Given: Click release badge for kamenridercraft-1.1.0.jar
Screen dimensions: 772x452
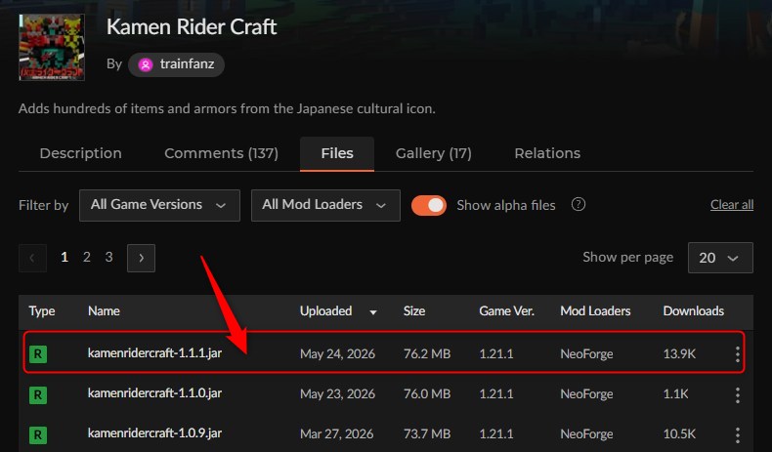Looking at the screenshot, I should point(38,394).
